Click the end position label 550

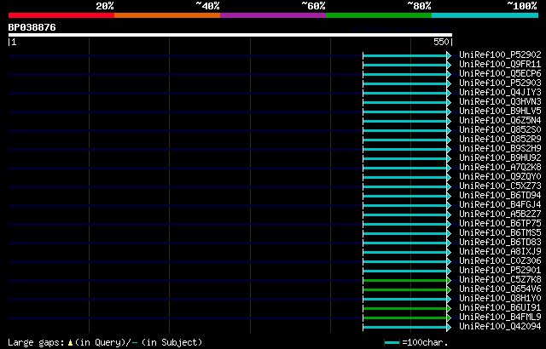441,42
